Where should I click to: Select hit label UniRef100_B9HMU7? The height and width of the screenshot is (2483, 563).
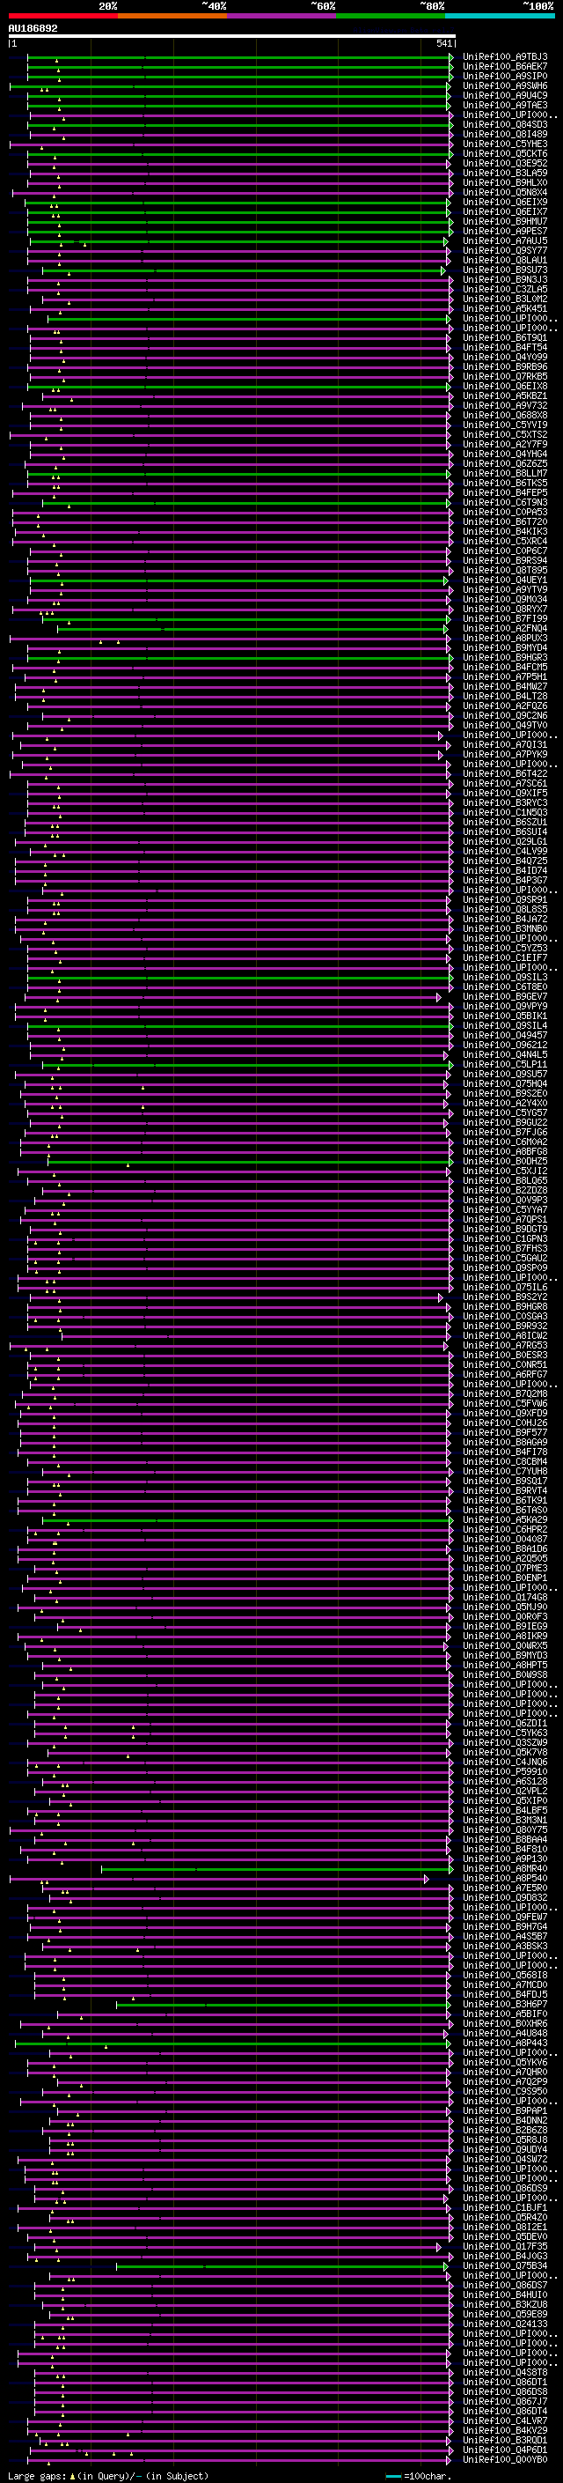(x=505, y=222)
